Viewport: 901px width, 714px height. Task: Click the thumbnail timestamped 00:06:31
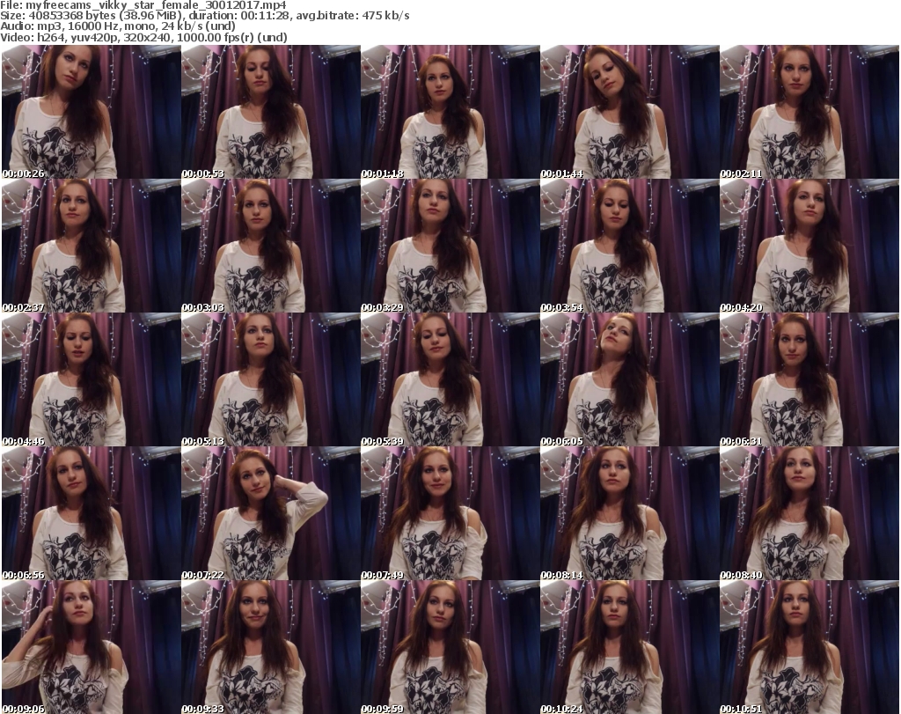tap(809, 379)
